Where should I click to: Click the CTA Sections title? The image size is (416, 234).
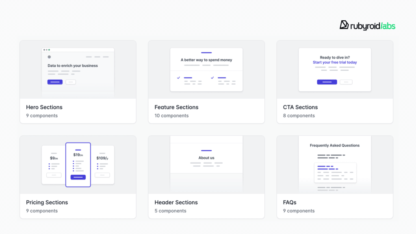(300, 107)
